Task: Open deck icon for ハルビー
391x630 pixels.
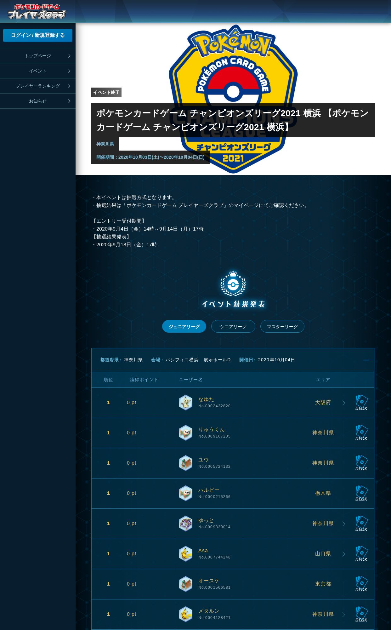Action: [361, 493]
